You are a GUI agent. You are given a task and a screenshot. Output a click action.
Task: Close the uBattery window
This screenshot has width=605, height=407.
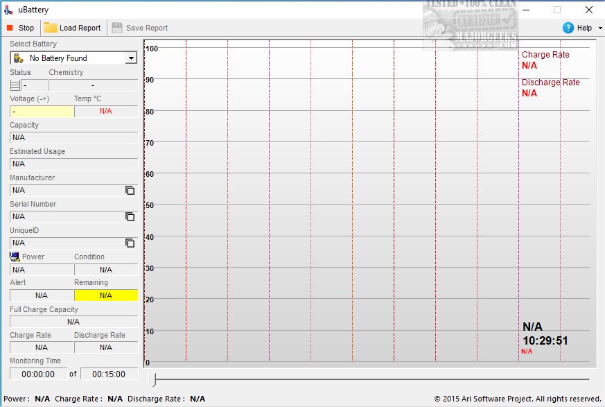click(589, 10)
